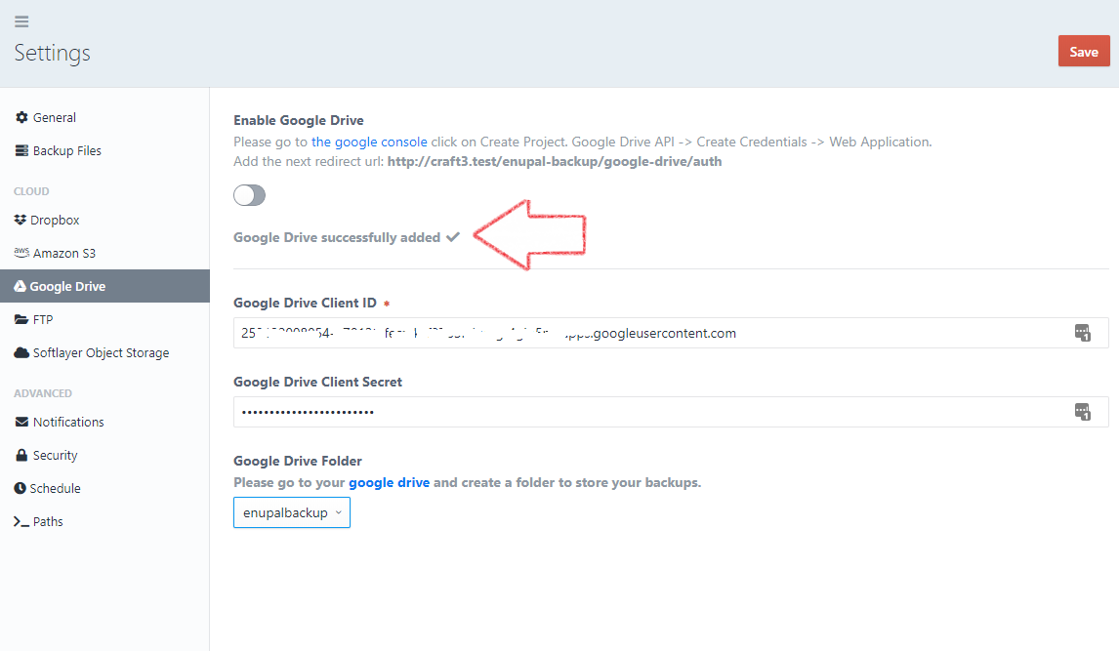This screenshot has height=651, width=1119.
Task: Focus the Google Drive Client Secret field
Action: click(671, 412)
